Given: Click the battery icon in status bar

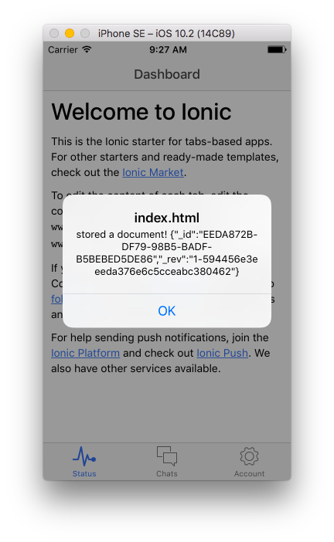Looking at the screenshot, I should click(277, 49).
